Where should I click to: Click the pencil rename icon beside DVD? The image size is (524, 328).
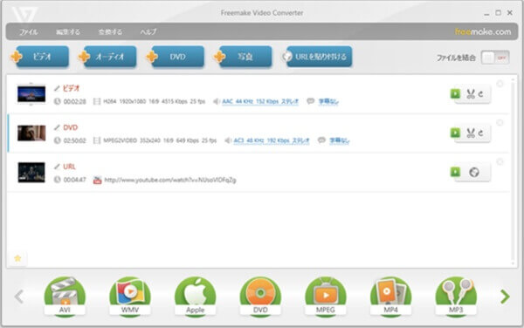pos(57,127)
